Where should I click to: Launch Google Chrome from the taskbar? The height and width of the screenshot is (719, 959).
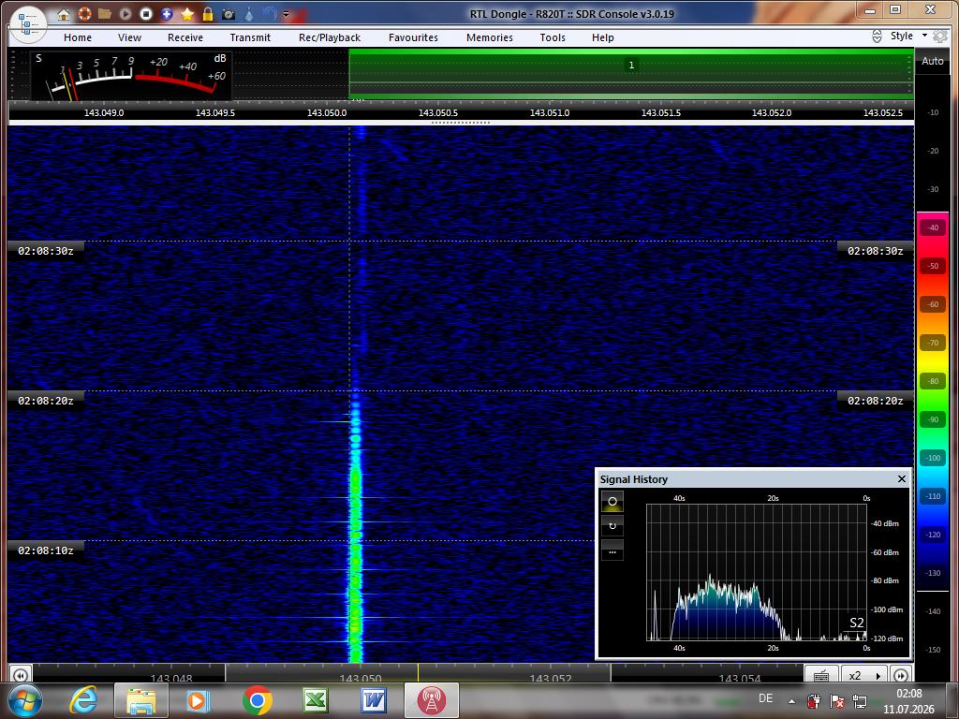pyautogui.click(x=257, y=700)
